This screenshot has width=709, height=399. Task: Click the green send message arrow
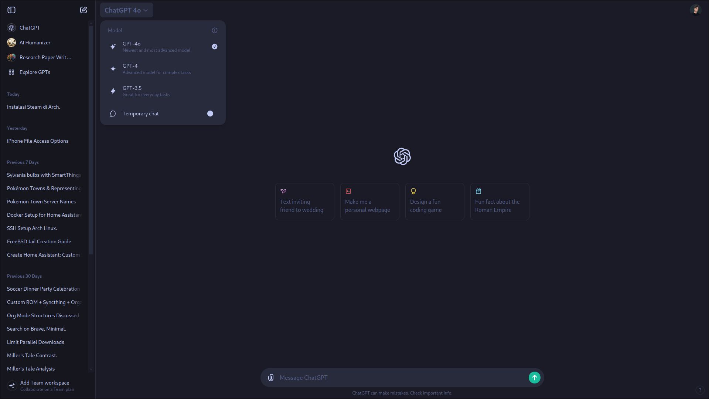(x=535, y=378)
